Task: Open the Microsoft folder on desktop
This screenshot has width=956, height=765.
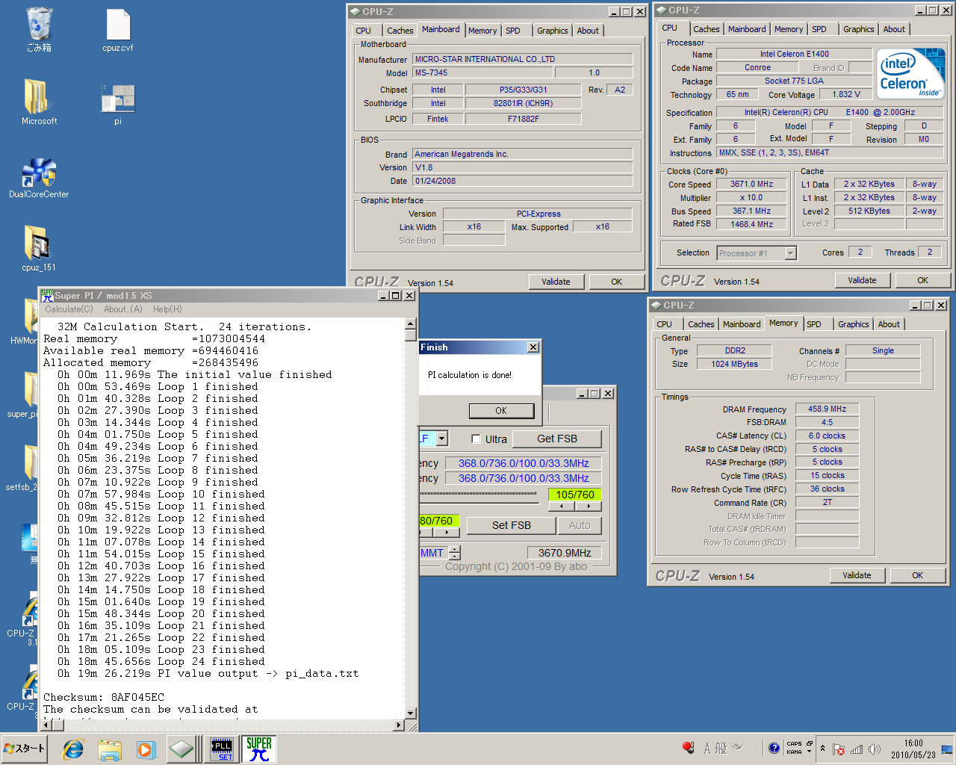Action: tap(39, 101)
